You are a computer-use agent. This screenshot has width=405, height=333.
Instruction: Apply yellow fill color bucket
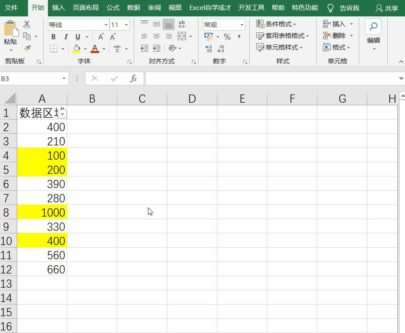[76, 49]
